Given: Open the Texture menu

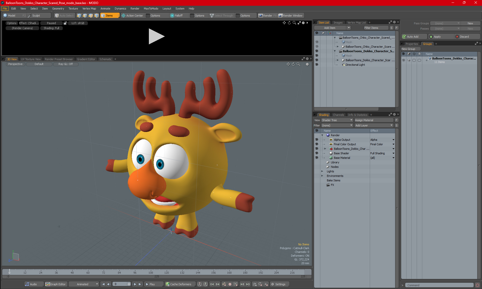Looking at the screenshot, I should click(x=73, y=9).
